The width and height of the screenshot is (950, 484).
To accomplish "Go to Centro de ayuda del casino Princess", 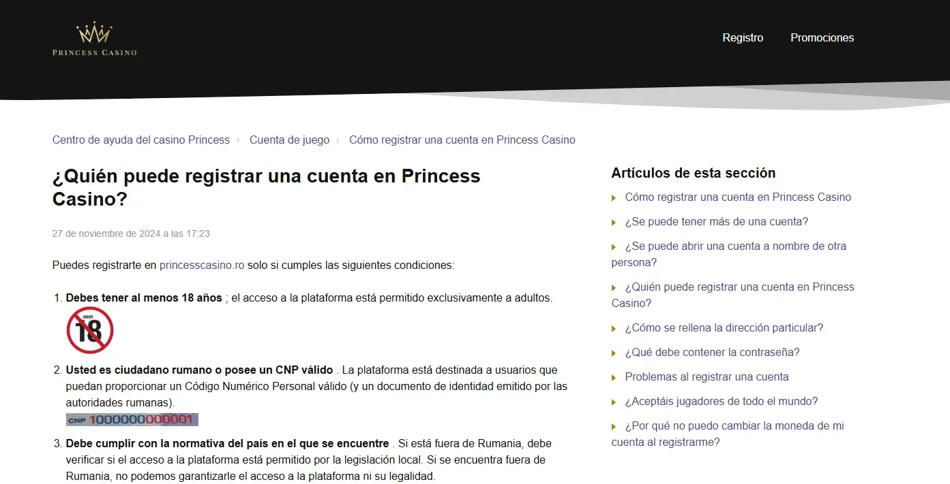I will click(x=141, y=140).
